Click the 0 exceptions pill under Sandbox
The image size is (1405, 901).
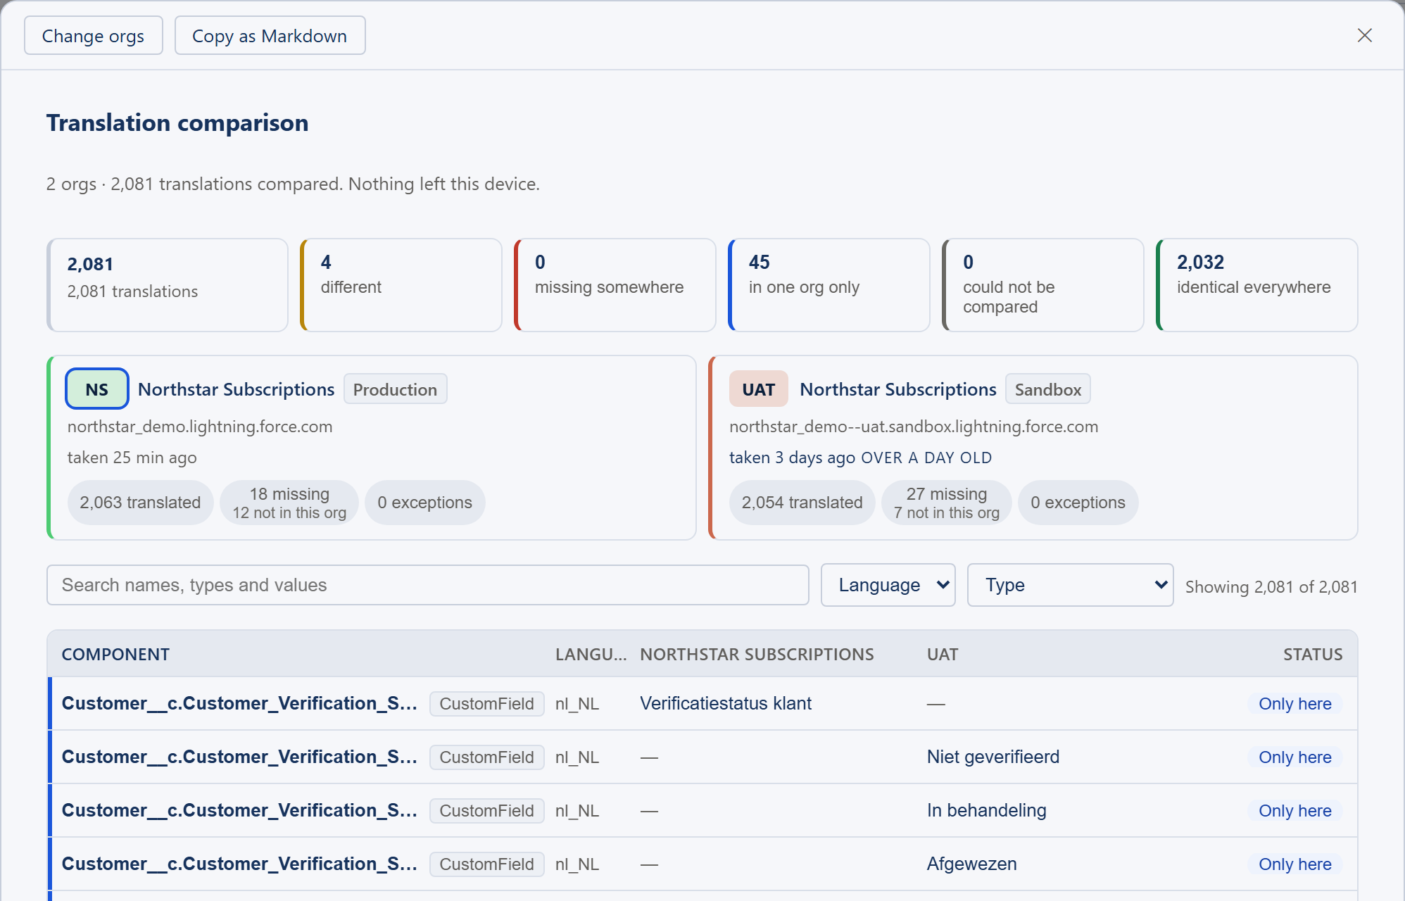pyautogui.click(x=1078, y=503)
